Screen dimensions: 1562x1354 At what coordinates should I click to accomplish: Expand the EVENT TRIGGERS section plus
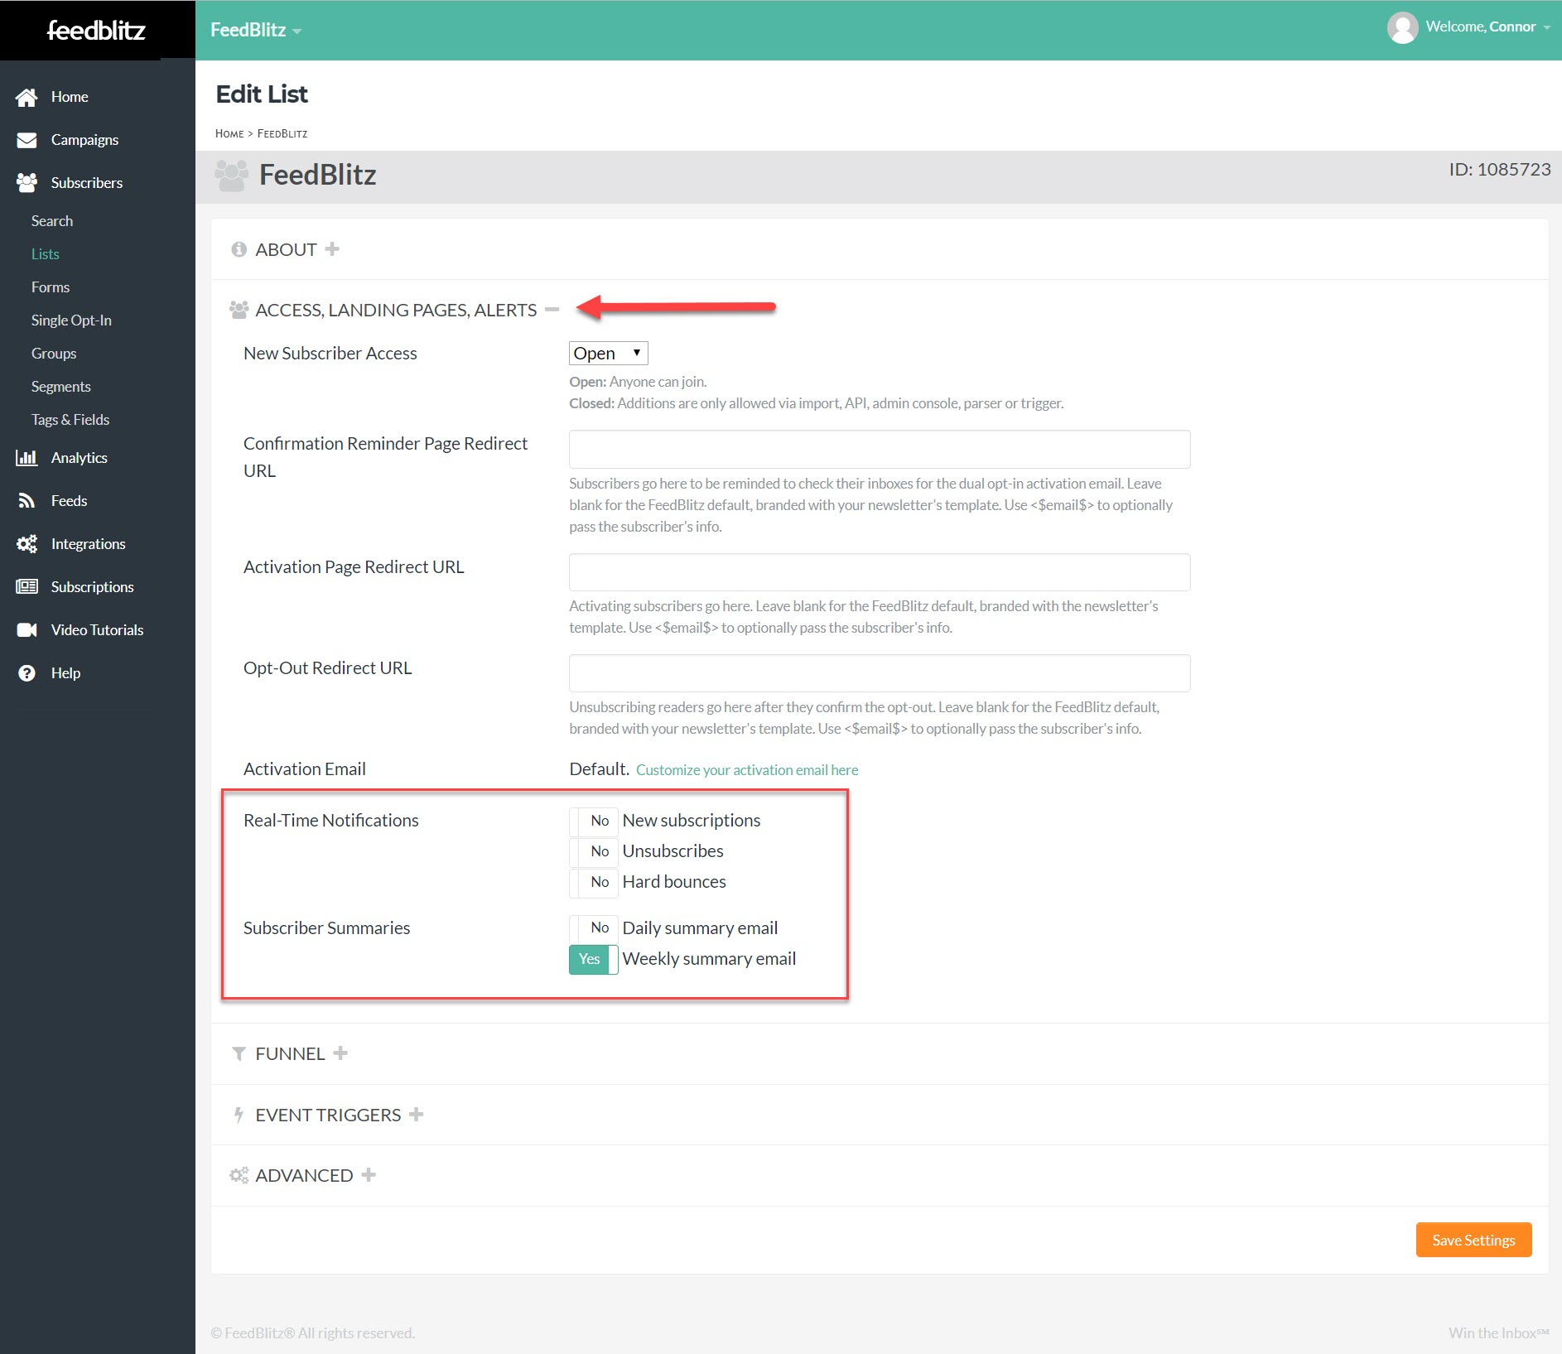(x=417, y=1115)
